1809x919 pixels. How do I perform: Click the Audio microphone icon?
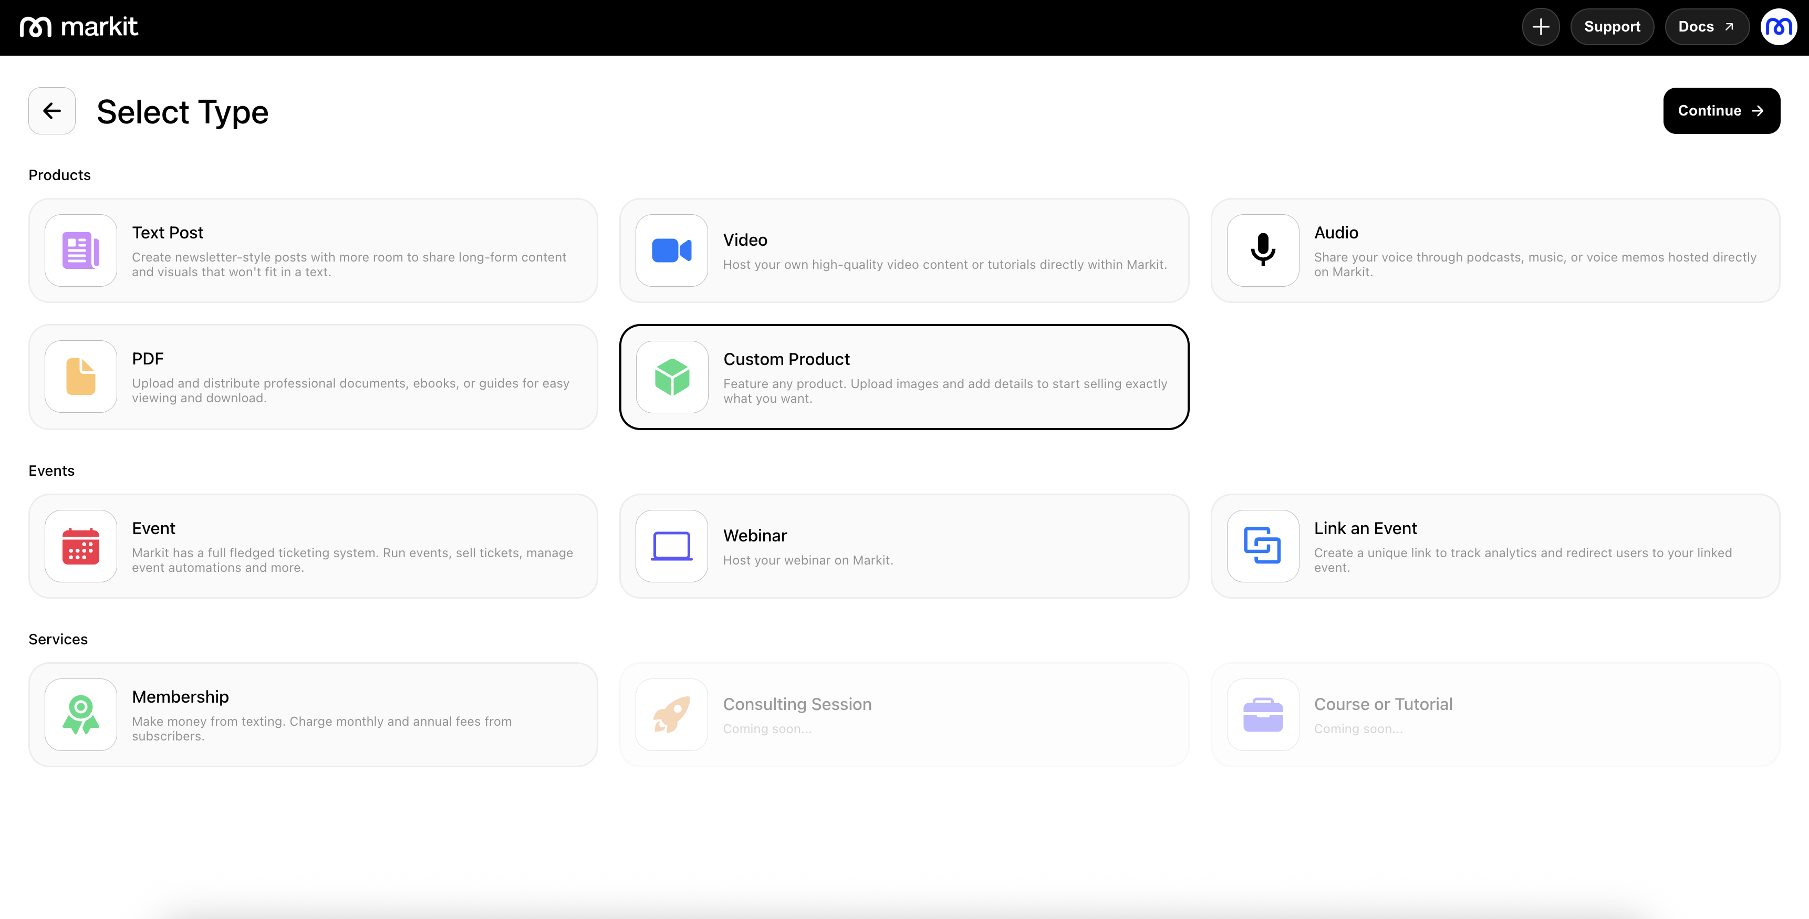[1263, 250]
